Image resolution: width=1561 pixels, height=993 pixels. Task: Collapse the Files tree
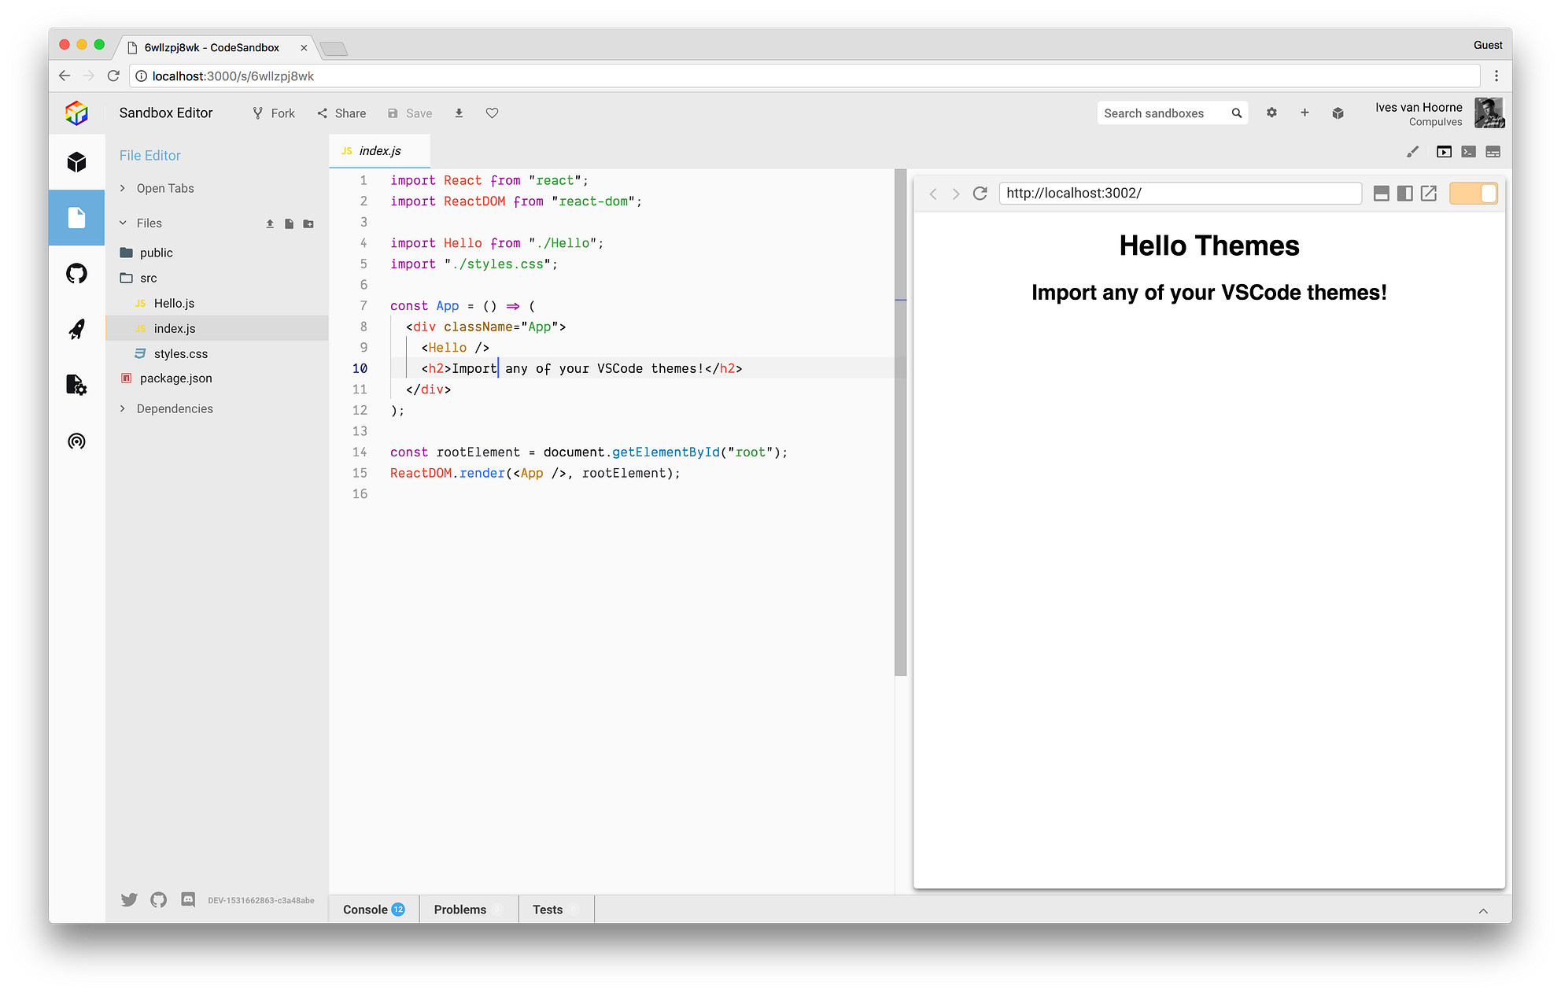(x=149, y=223)
